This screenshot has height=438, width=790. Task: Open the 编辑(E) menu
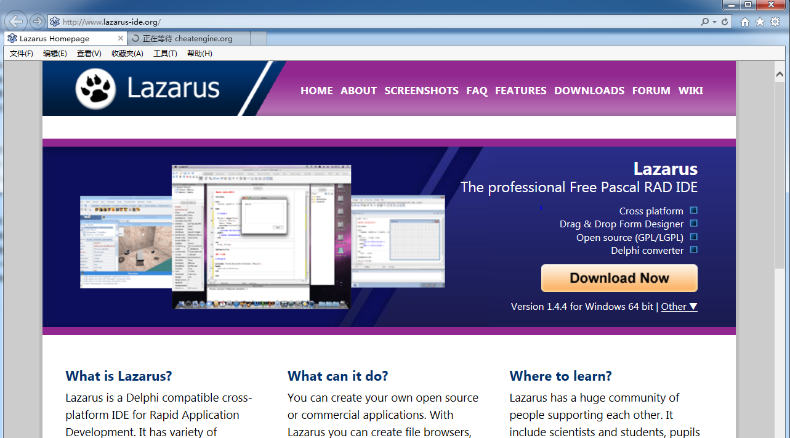pos(55,54)
